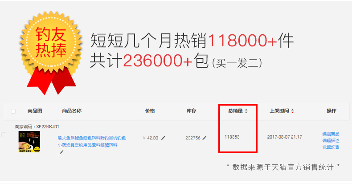Click the total sales value 118353
Image resolution: width=352 pixels, height=184 pixels.
[232, 137]
